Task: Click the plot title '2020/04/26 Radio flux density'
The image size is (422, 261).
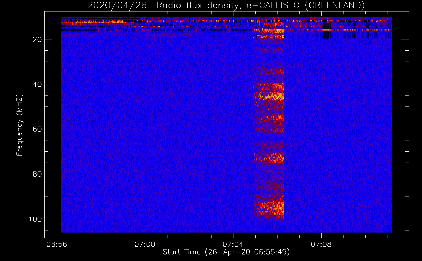Action: [x=226, y=5]
